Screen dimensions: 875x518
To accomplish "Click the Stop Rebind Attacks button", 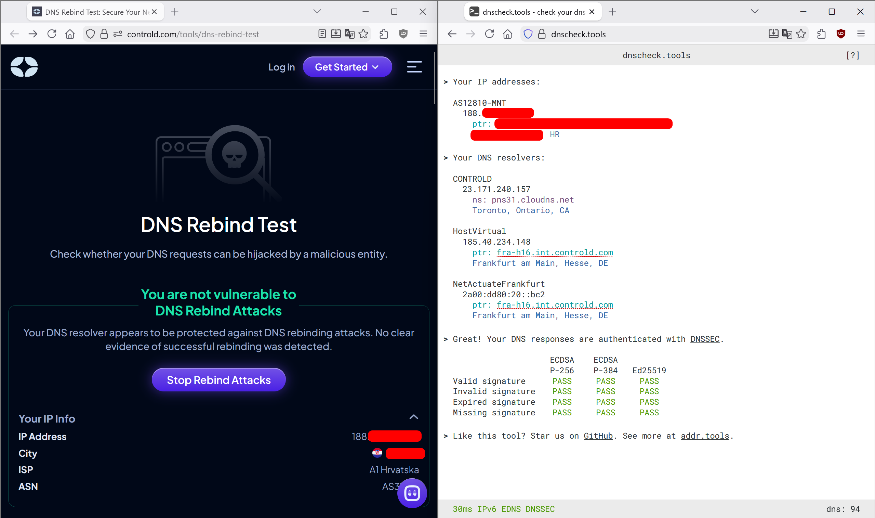I will [218, 380].
